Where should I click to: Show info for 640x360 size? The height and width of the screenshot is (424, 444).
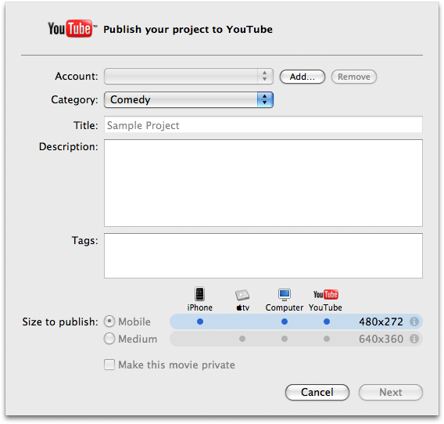(x=414, y=339)
